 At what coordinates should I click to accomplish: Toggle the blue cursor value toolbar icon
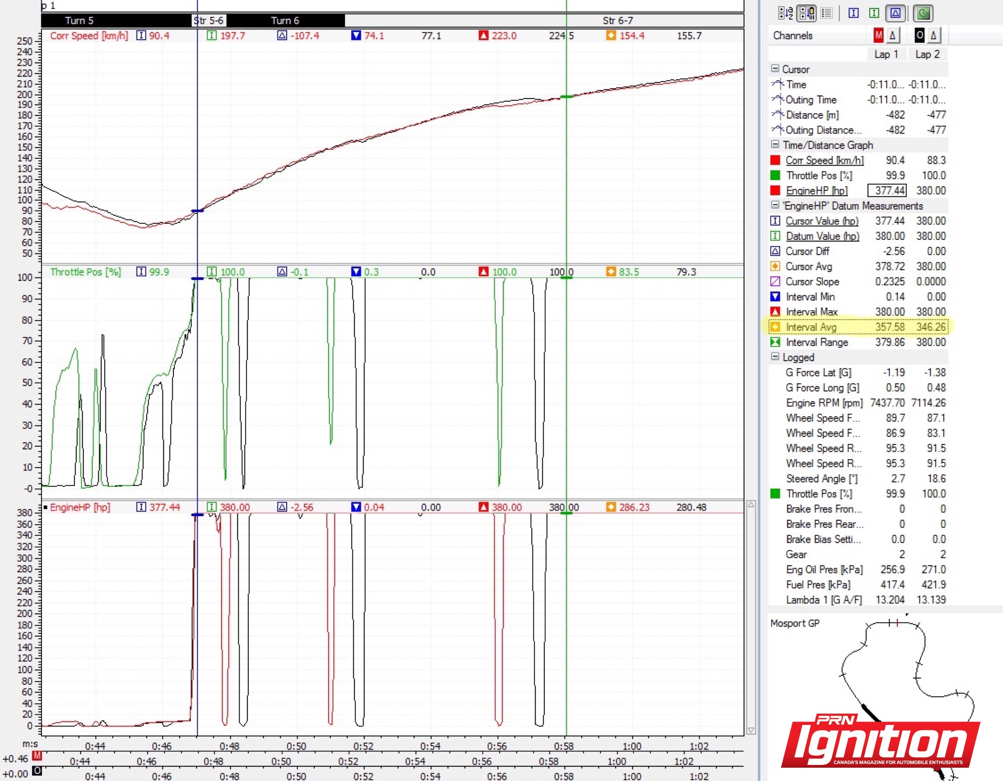point(854,13)
